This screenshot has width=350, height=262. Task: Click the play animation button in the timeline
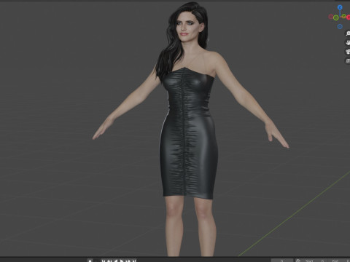pos(122,261)
